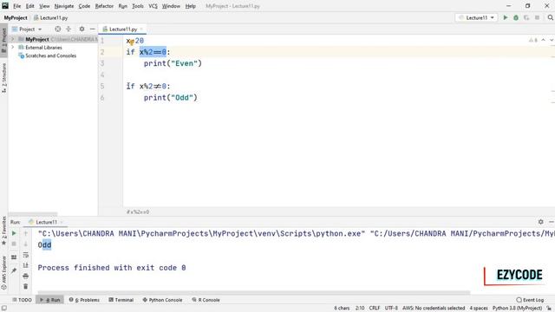Close the Lecture11.py editor tab
555x312 pixels.
141,29
